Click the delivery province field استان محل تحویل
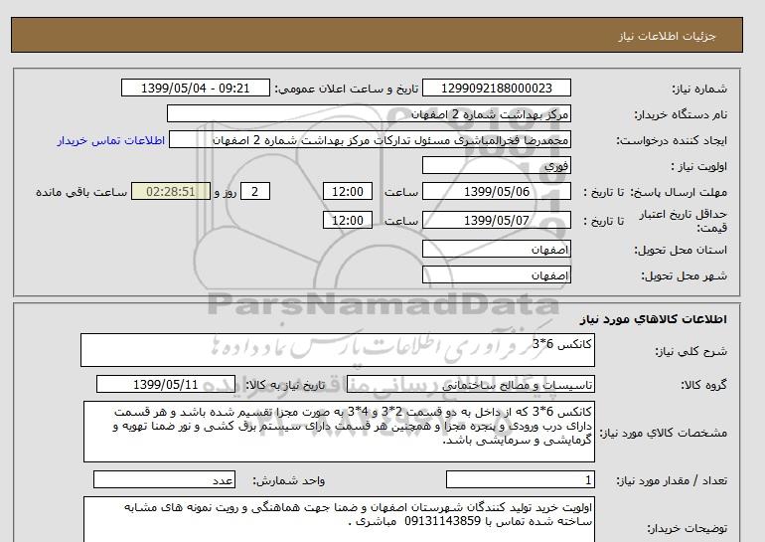The height and width of the screenshot is (542, 765). click(x=496, y=250)
